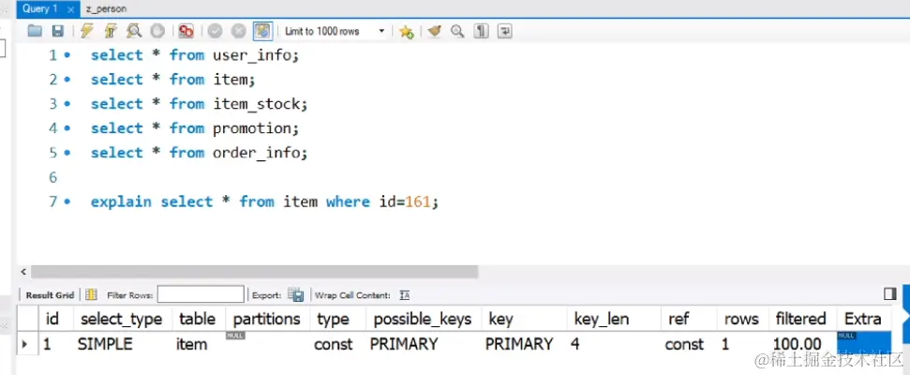
Task: Toggle invisible characters pilcrow icon
Action: click(x=481, y=31)
